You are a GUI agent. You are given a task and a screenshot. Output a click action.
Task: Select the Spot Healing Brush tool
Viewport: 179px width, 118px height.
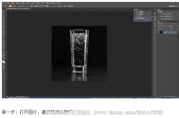tap(3, 26)
